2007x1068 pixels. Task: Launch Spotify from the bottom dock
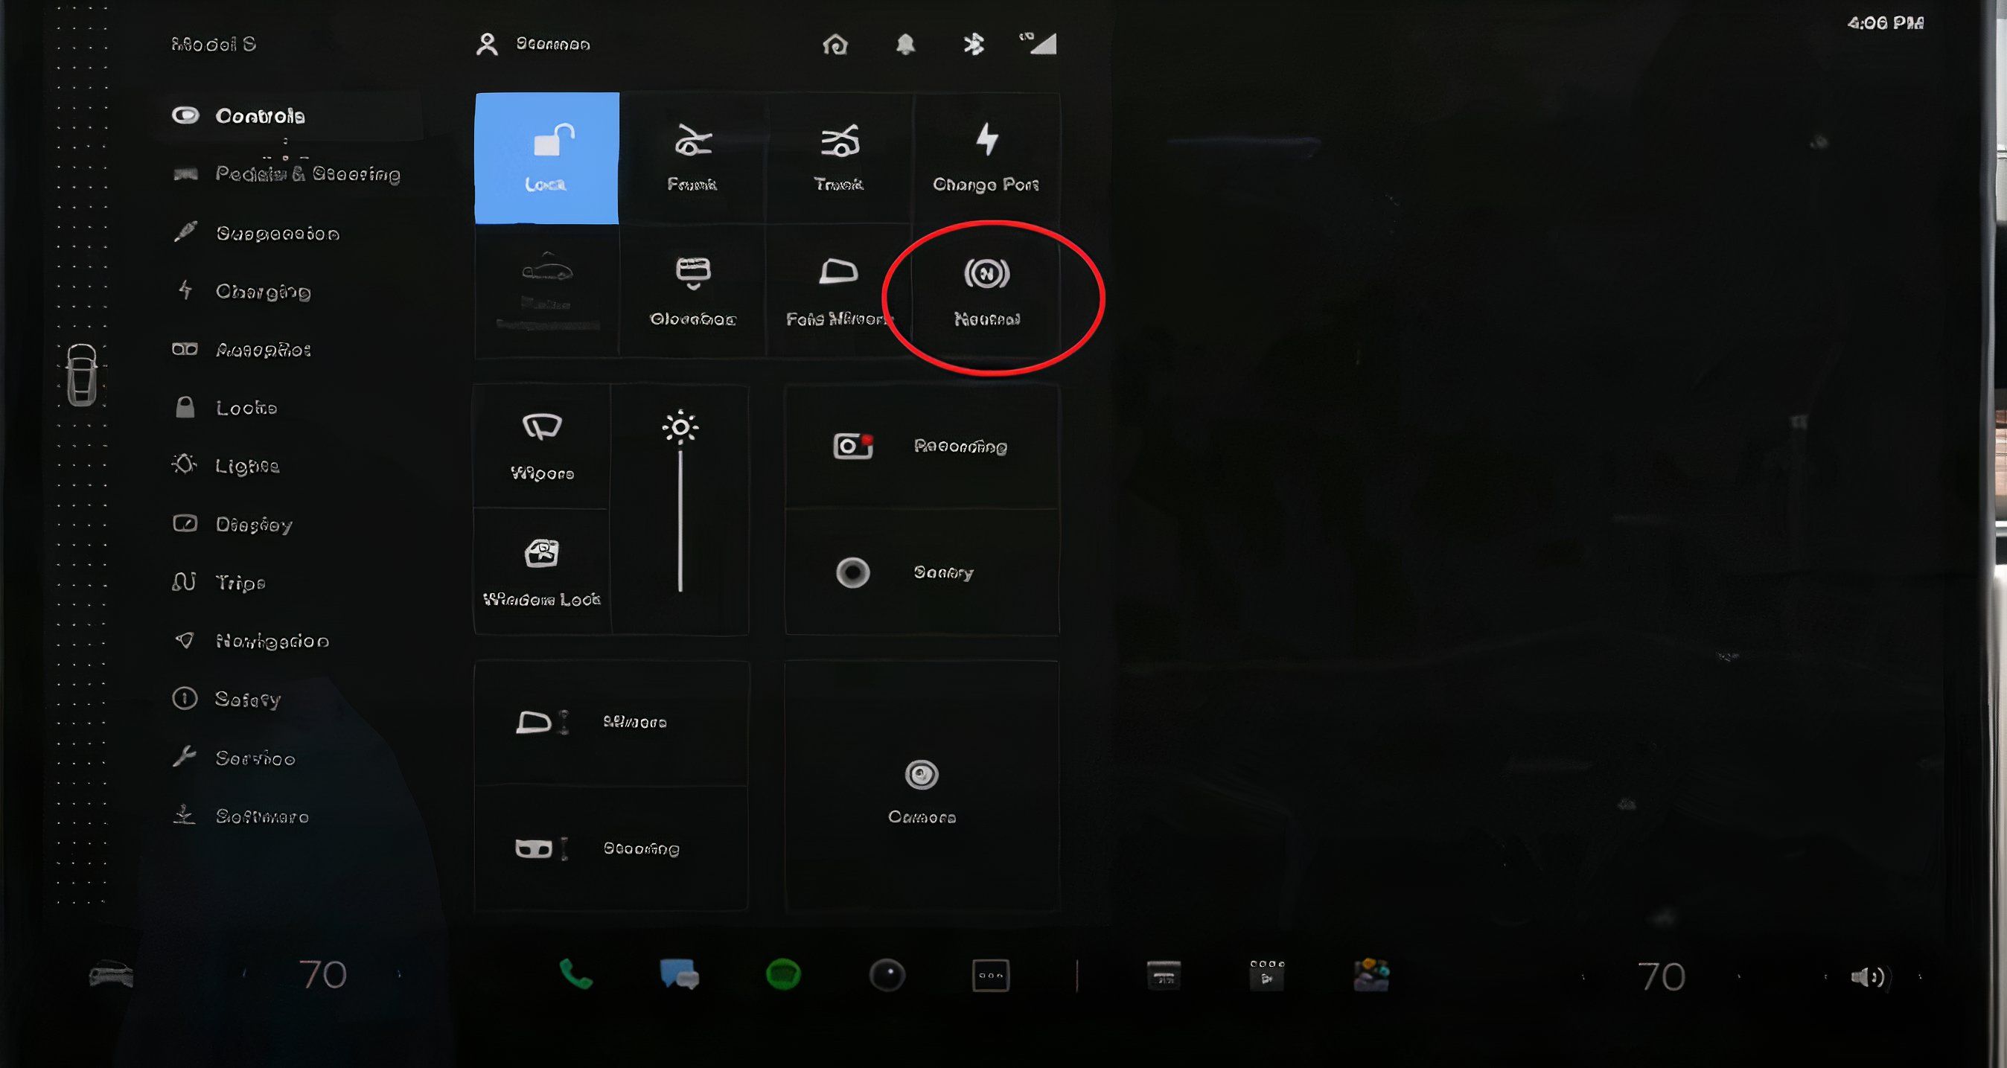click(x=784, y=974)
